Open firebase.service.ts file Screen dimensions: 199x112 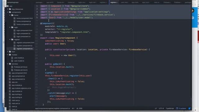(x=21, y=70)
